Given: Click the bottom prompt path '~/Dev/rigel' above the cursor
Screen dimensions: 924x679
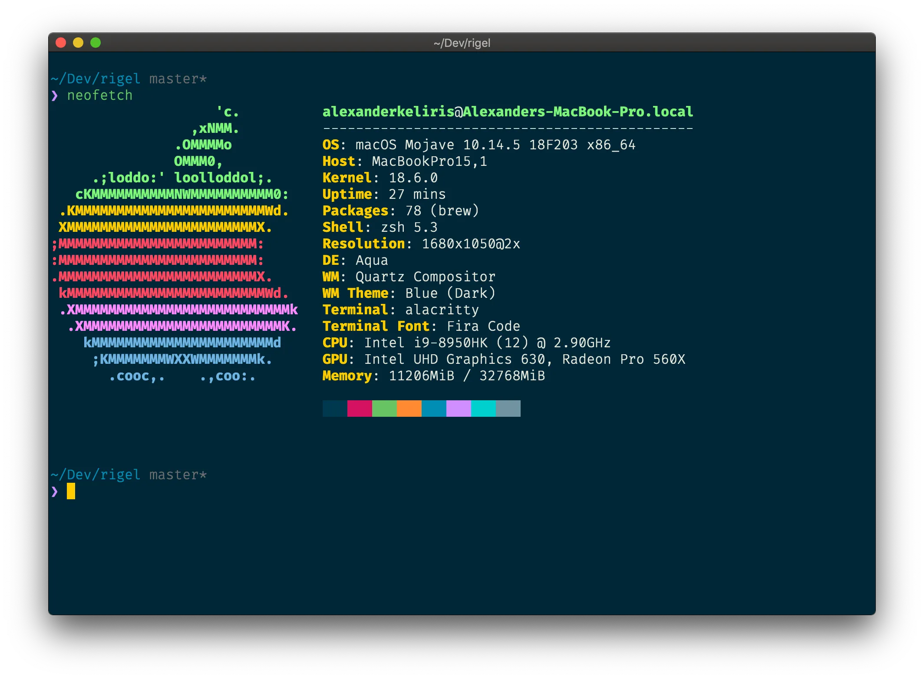Looking at the screenshot, I should pyautogui.click(x=96, y=475).
